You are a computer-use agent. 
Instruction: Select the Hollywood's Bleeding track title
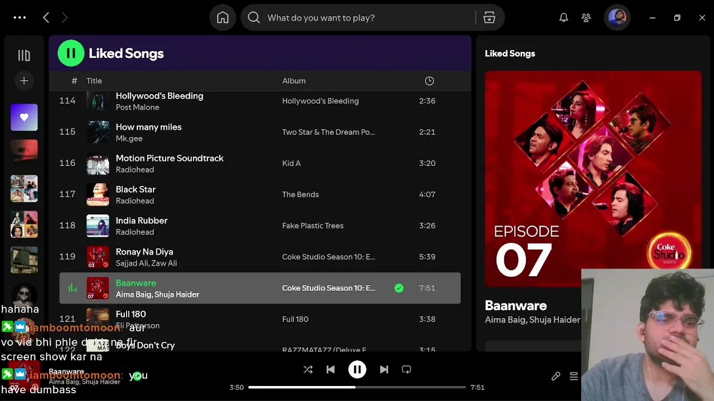[160, 96]
